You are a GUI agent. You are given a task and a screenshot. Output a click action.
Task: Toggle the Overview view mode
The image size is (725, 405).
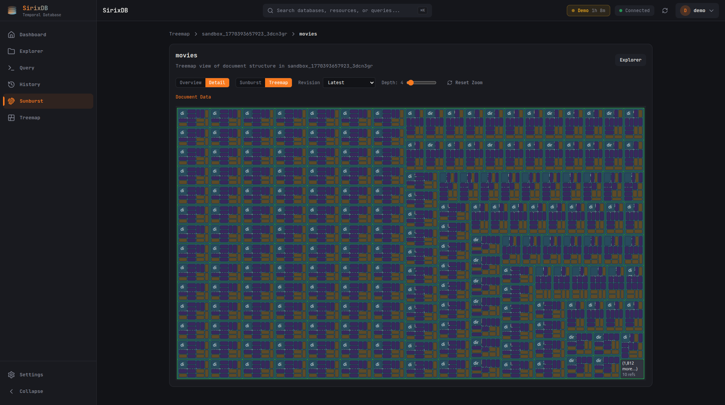click(x=190, y=83)
